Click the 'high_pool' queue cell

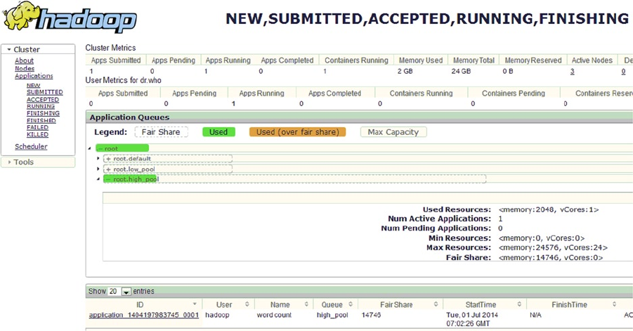pos(332,315)
